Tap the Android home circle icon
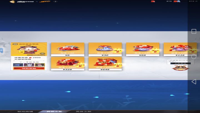 (x=194, y=56)
